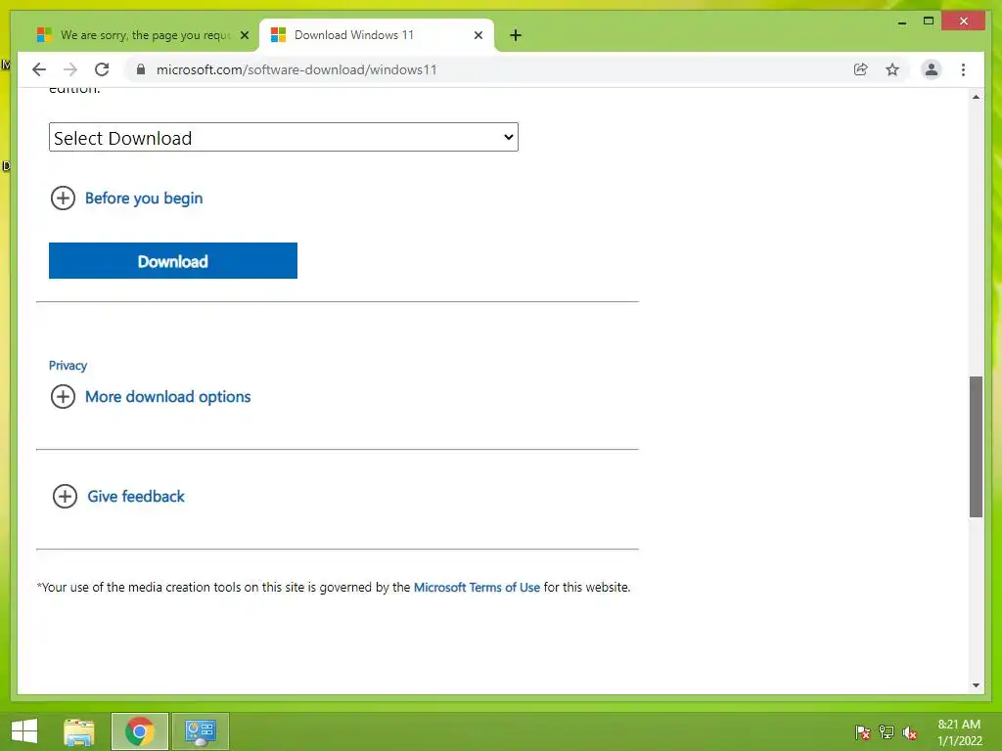The image size is (1002, 751).
Task: Click the Chrome taskbar icon
Action: click(x=140, y=731)
